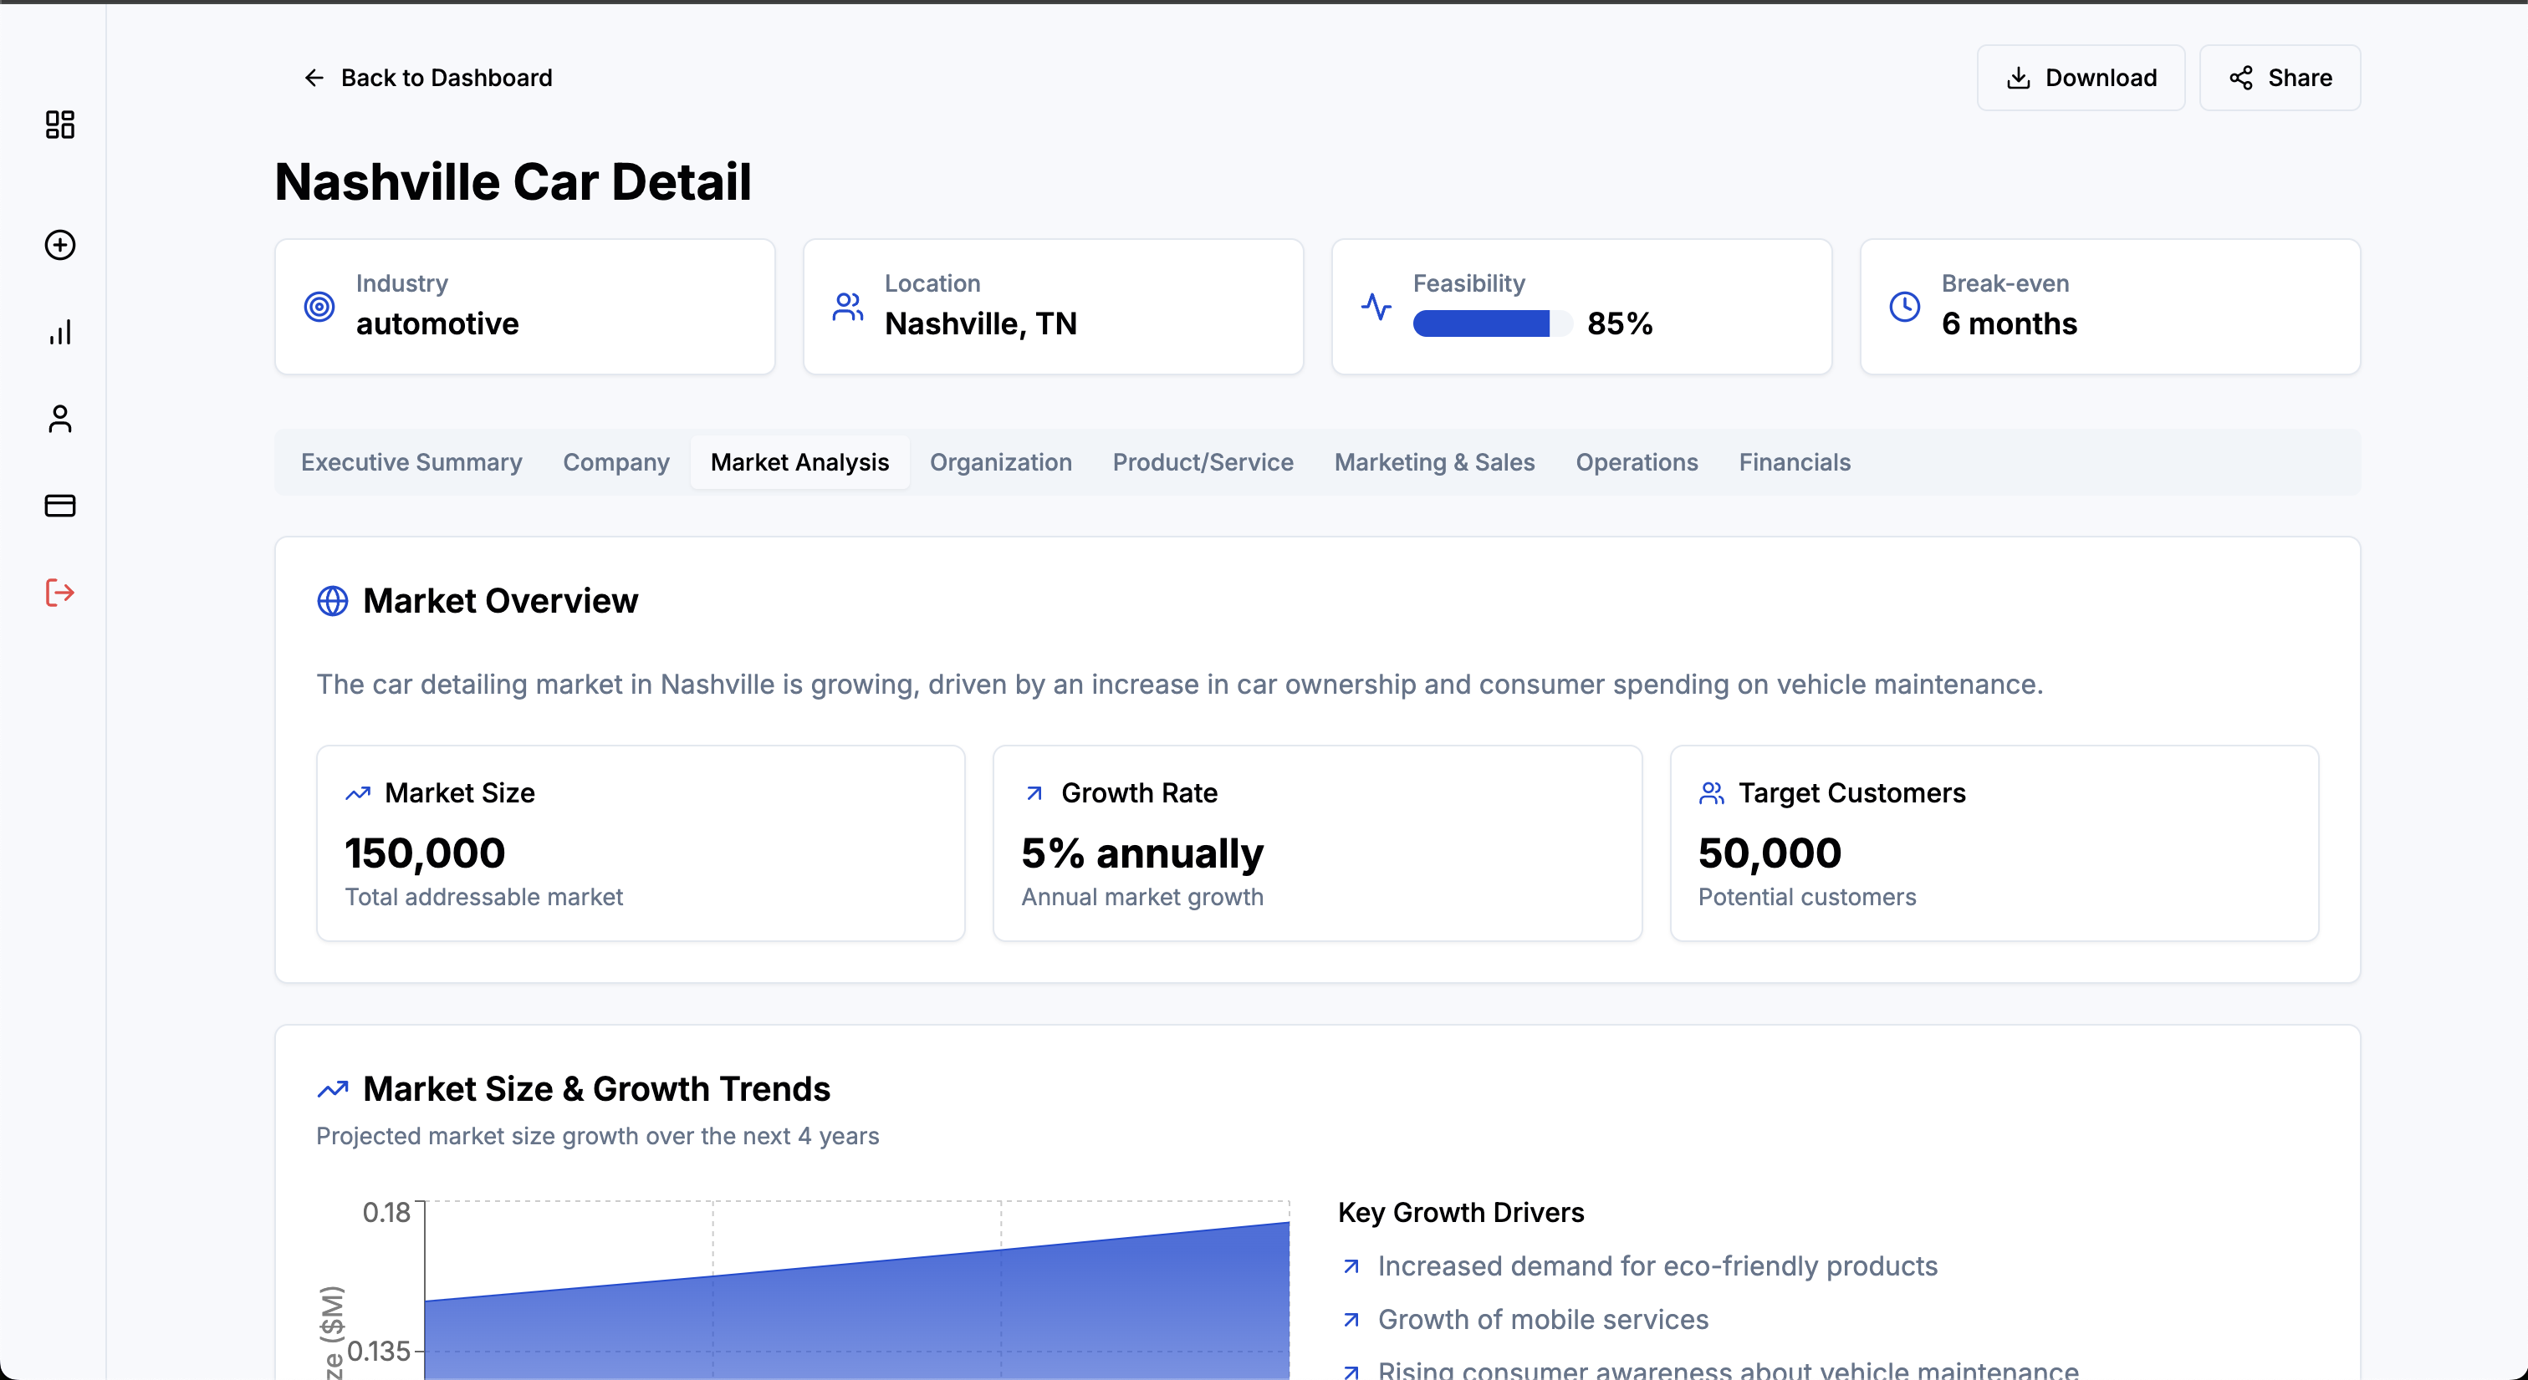Open the dashboard grid icon in sidebar

click(60, 125)
